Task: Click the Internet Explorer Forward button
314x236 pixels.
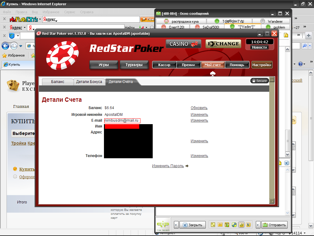Action: (14, 46)
